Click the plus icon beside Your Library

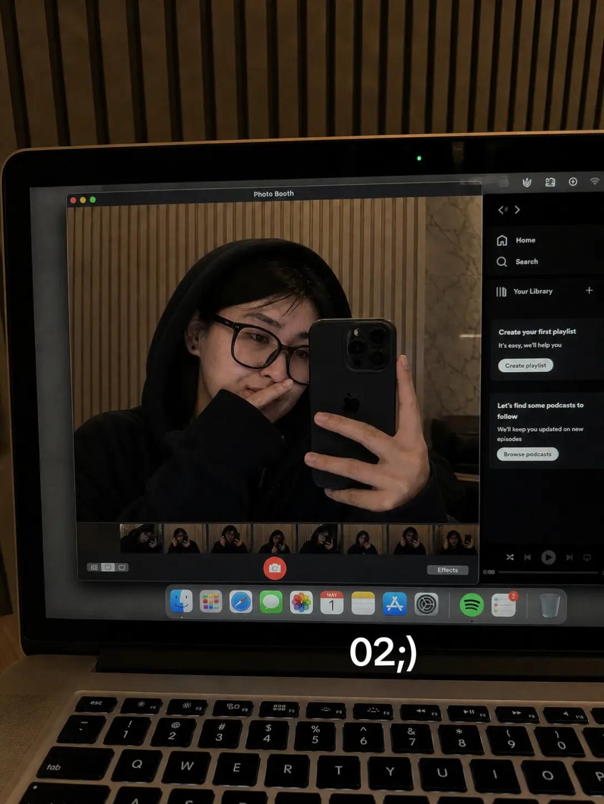point(589,290)
